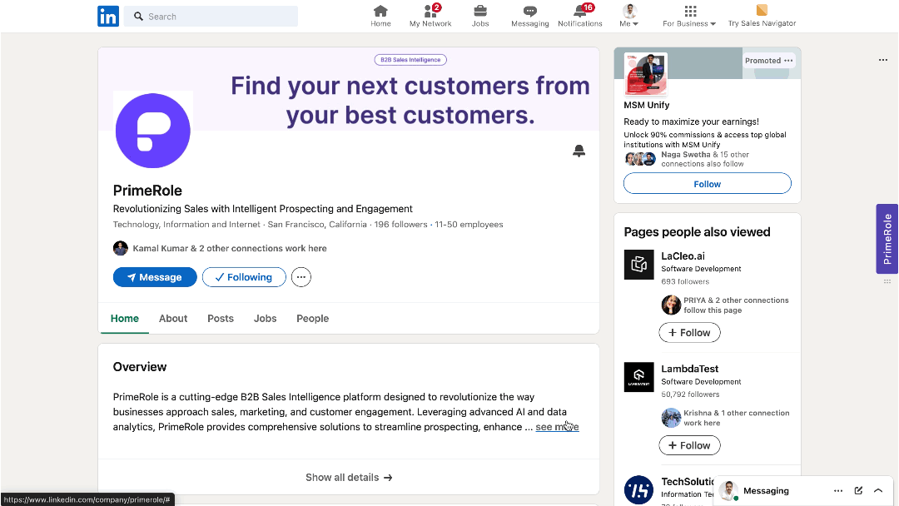
Task: Select the Home tab
Action: [x=124, y=319]
